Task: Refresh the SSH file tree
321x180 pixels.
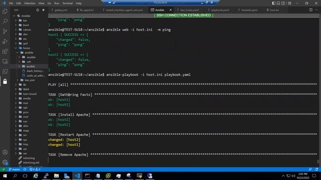Action: 38,10
